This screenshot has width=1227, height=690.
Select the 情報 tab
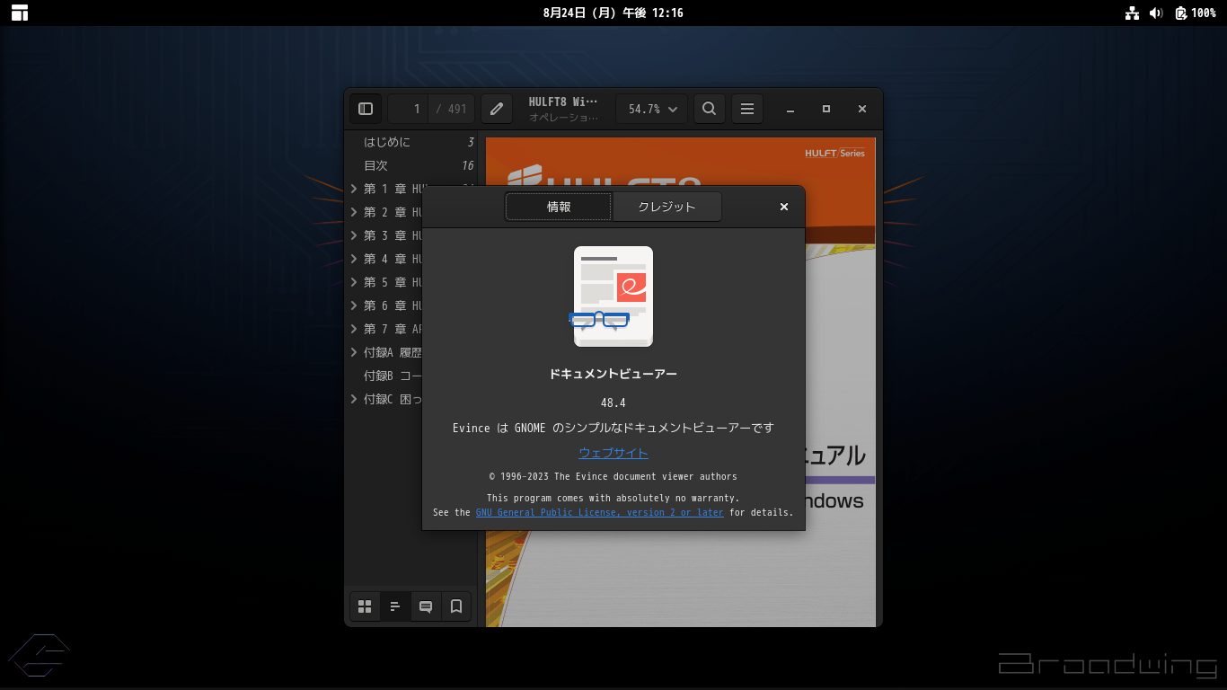click(559, 207)
